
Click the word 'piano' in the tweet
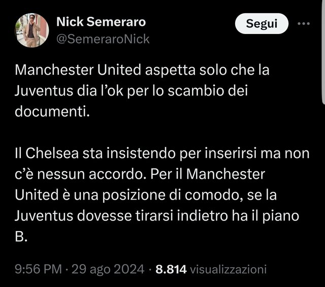[281, 217]
